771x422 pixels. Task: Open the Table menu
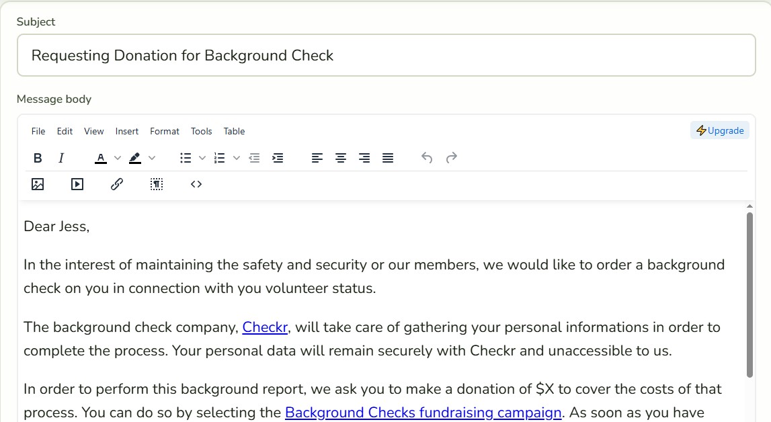click(234, 131)
